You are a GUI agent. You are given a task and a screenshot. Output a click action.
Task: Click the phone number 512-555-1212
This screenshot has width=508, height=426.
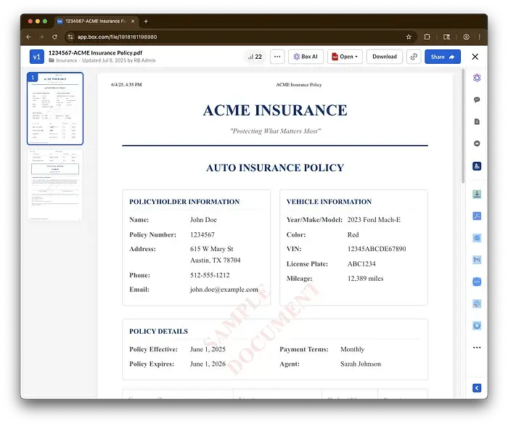pyautogui.click(x=210, y=275)
